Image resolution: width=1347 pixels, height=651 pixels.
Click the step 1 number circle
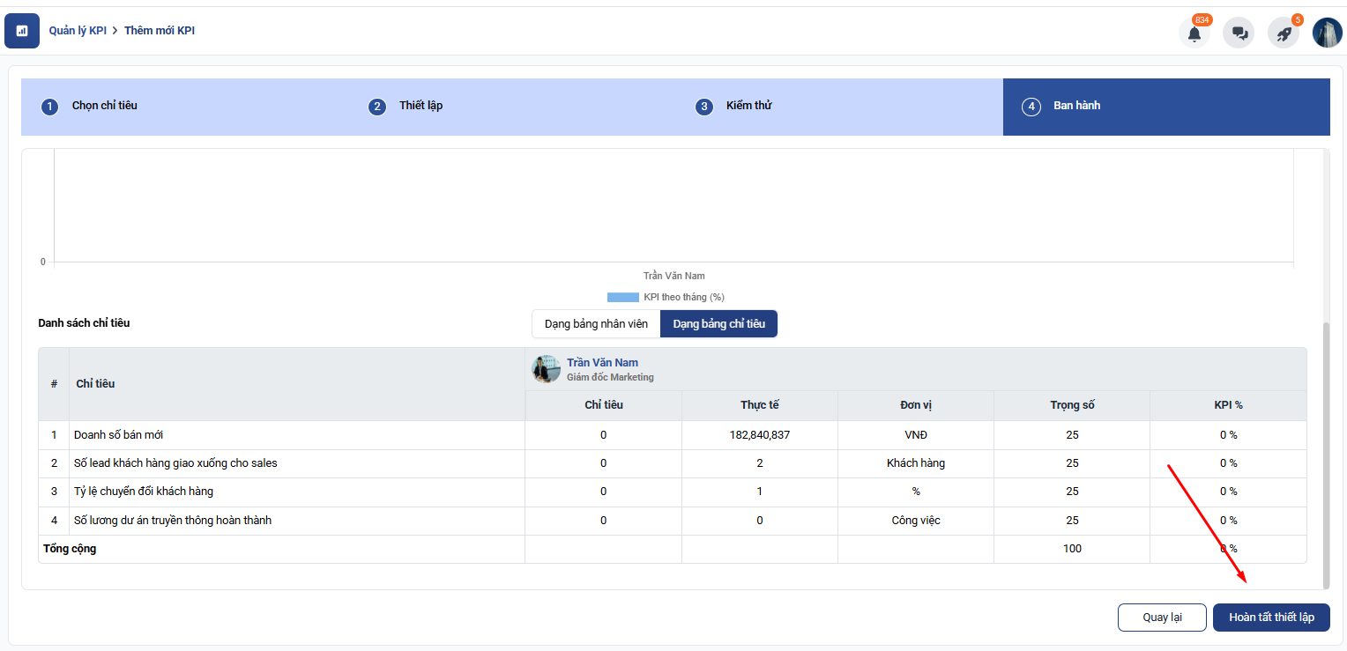[x=49, y=107]
